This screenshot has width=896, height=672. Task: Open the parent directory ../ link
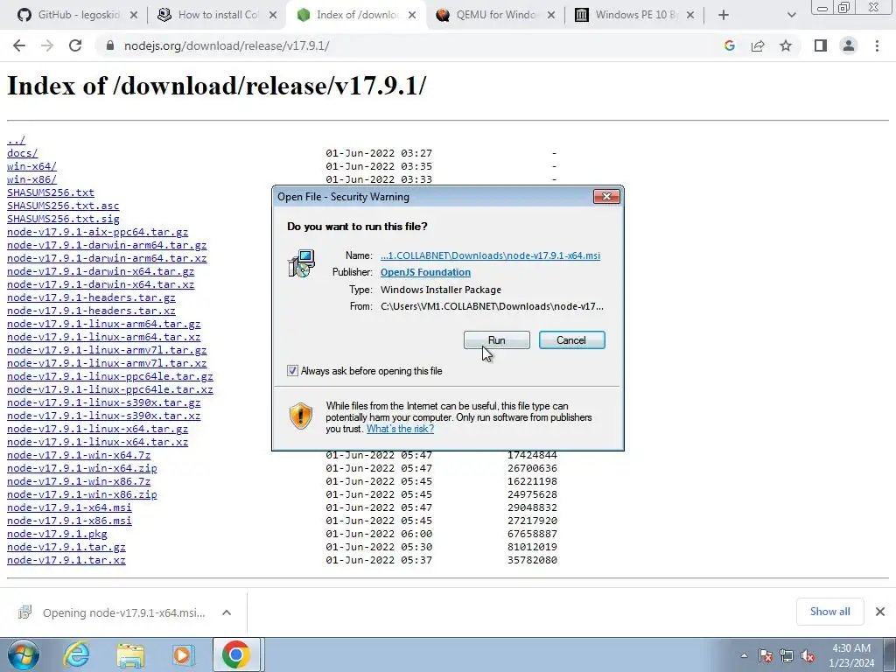coord(16,141)
